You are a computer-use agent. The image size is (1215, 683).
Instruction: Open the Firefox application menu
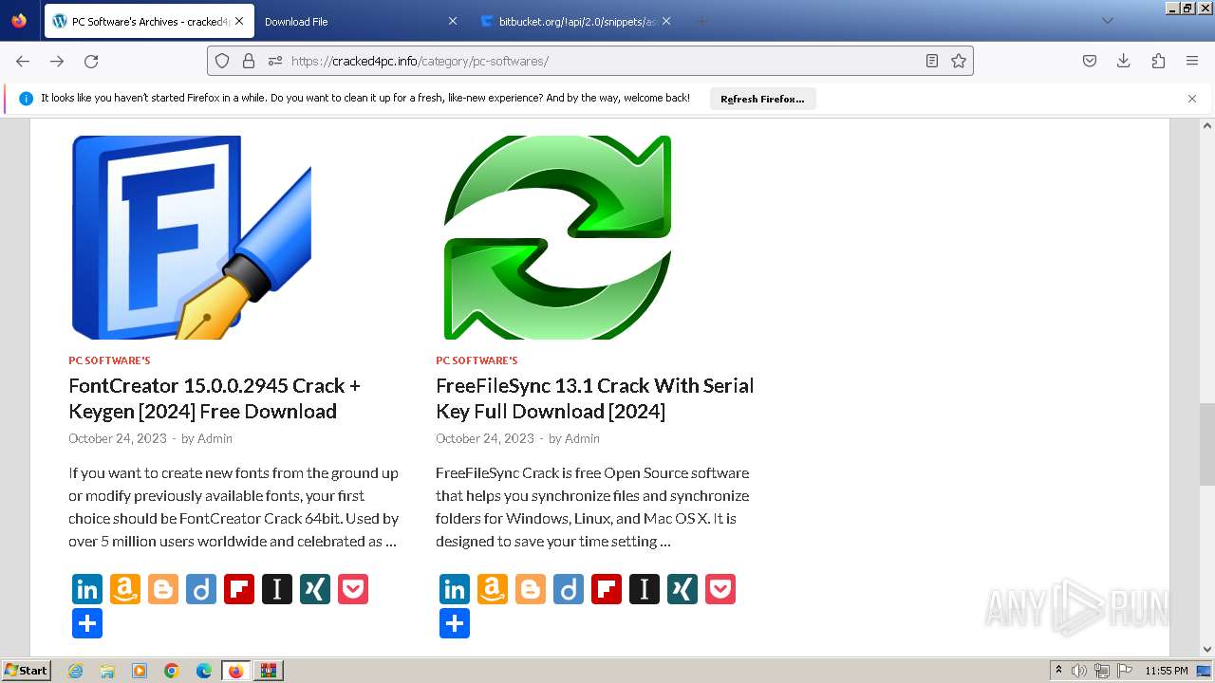click(x=1192, y=61)
